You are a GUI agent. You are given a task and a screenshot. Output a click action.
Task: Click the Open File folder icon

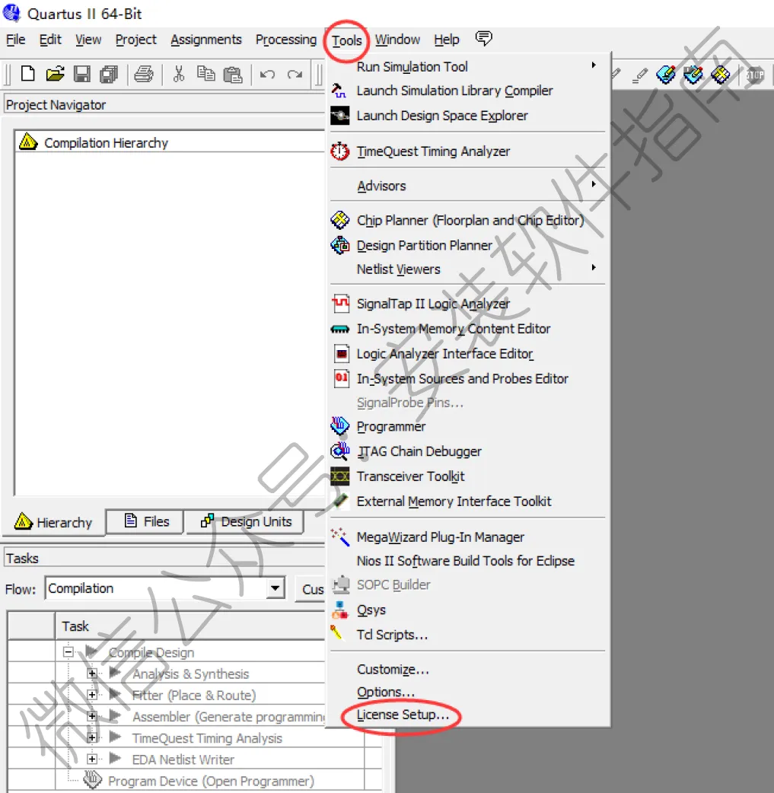click(x=55, y=75)
